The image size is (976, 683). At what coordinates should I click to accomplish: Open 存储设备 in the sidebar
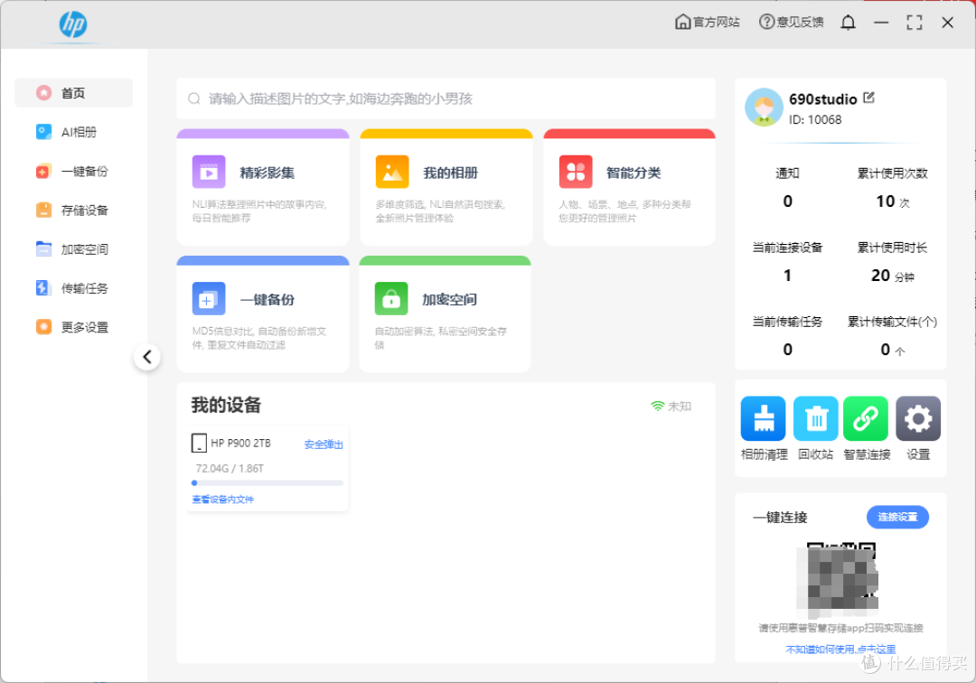click(73, 211)
